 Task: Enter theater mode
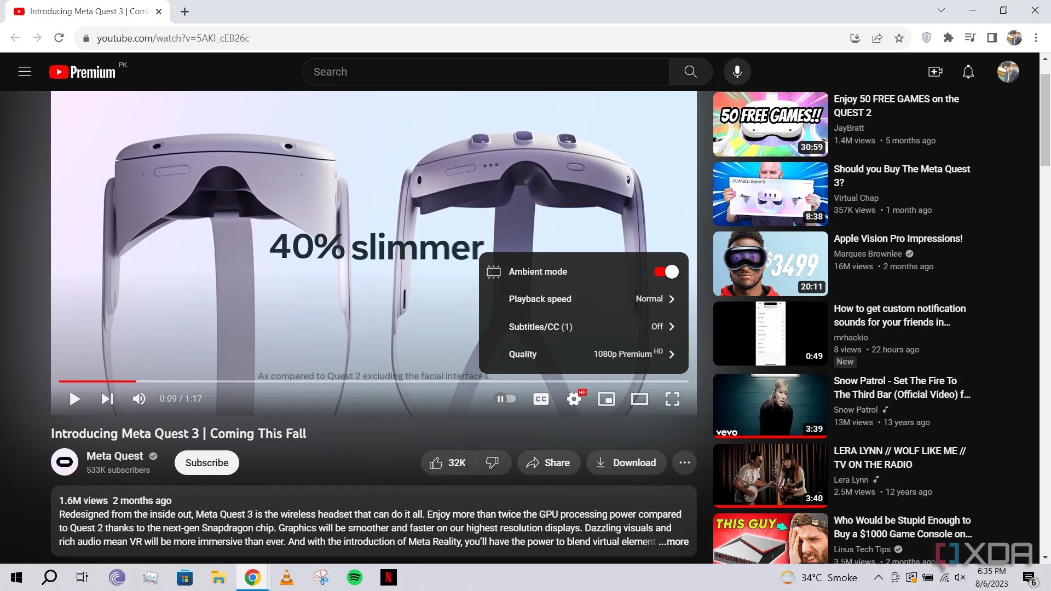(639, 399)
